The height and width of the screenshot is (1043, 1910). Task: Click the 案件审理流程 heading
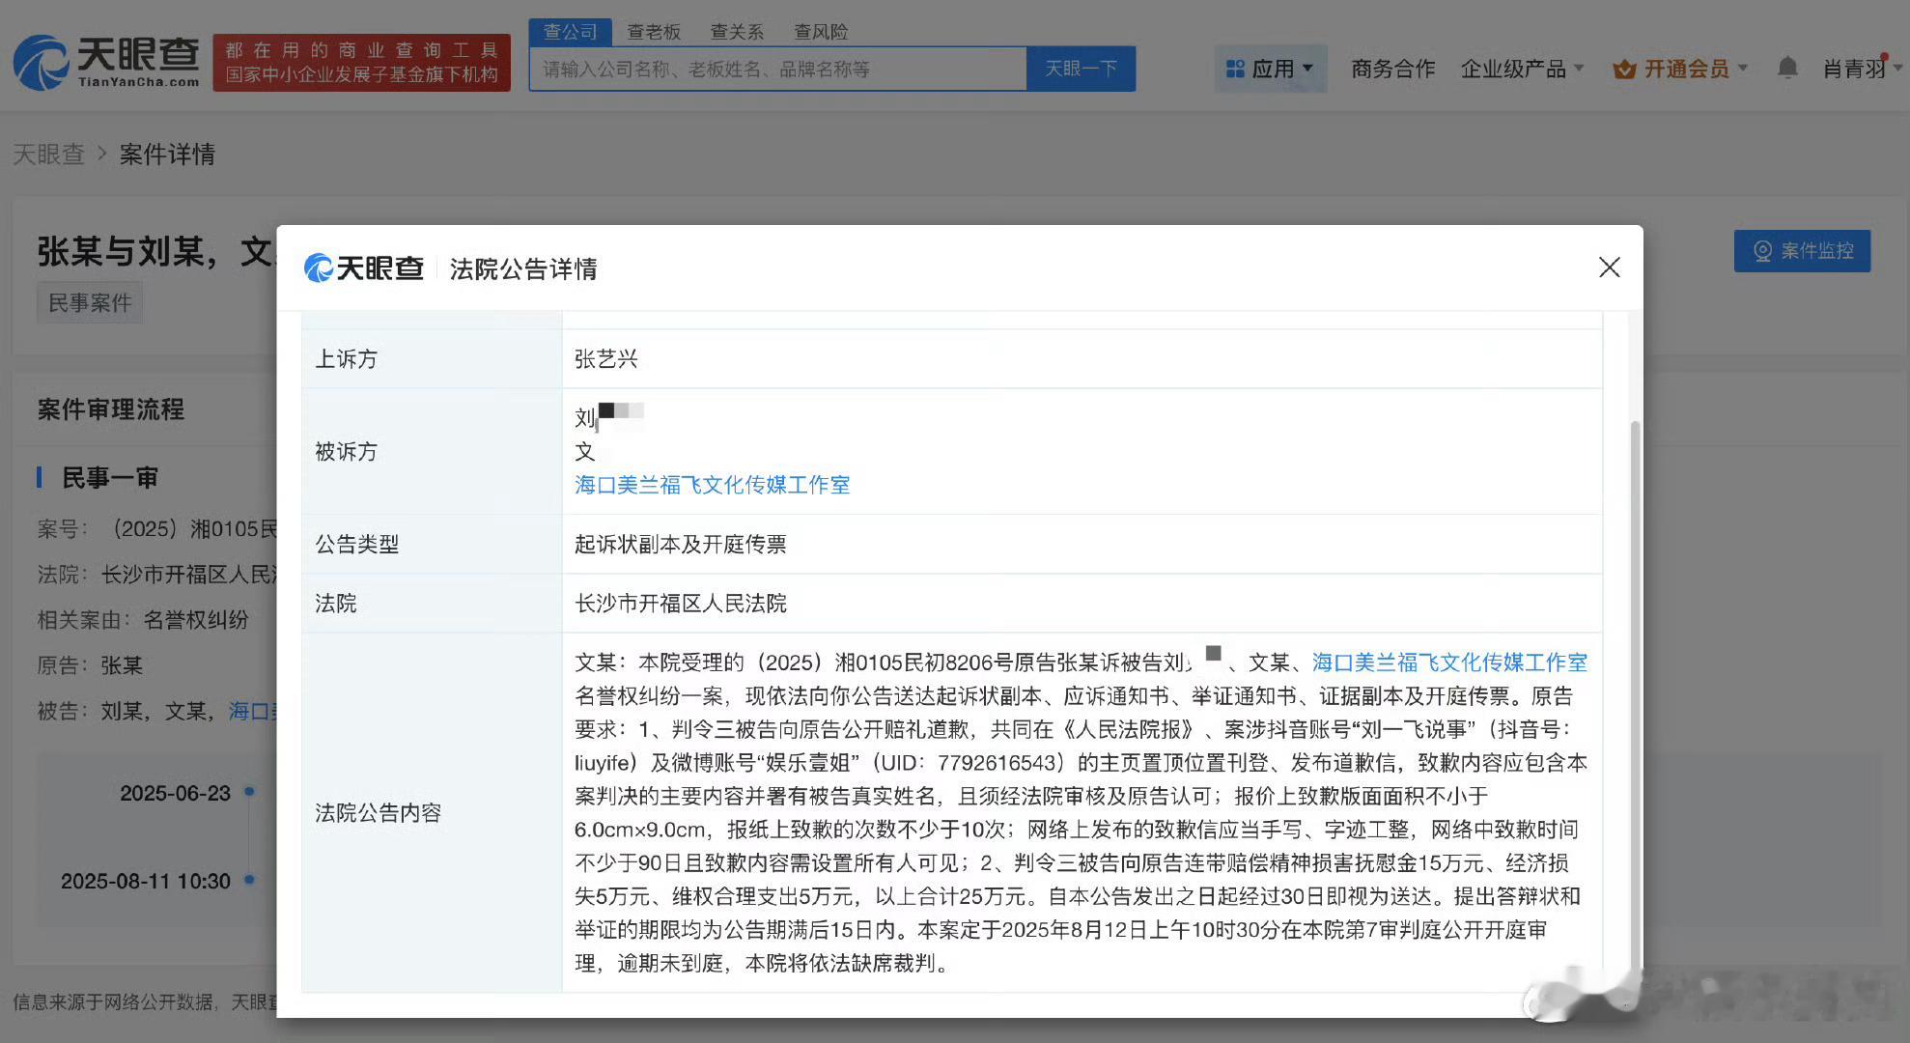pos(111,409)
